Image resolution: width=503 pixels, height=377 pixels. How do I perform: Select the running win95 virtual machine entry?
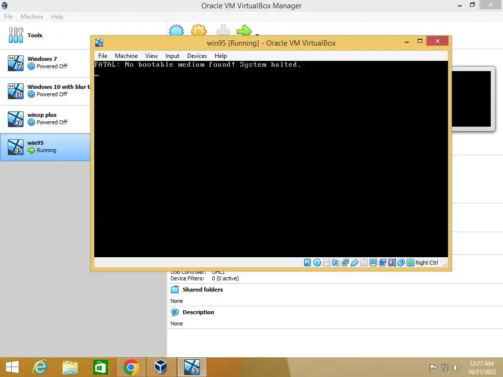pyautogui.click(x=45, y=147)
